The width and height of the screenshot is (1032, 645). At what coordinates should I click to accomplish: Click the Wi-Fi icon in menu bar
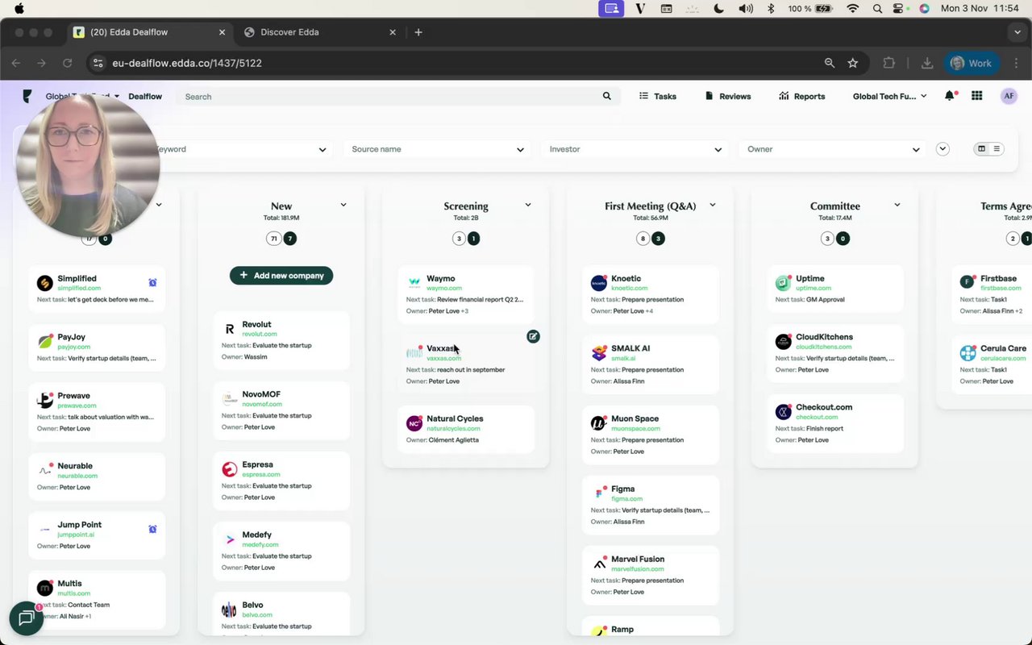(x=853, y=9)
